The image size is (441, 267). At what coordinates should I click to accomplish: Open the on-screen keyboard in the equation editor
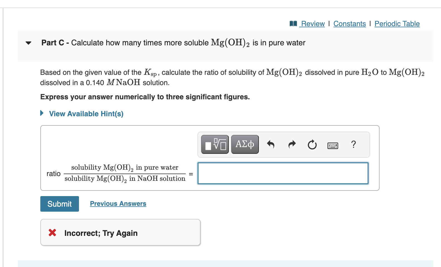[x=333, y=145]
